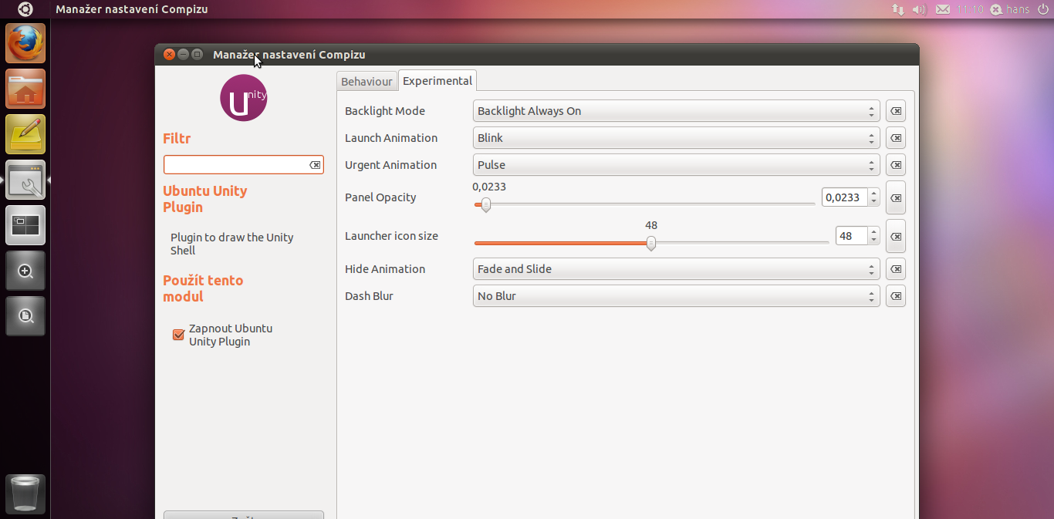Reset Launch Animation to default
Viewport: 1054px width, 519px height.
pos(896,138)
